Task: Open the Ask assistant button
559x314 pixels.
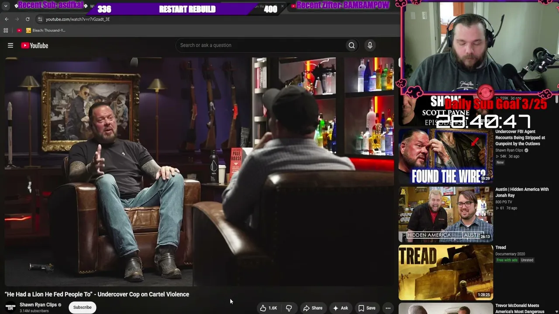Action: click(x=340, y=308)
